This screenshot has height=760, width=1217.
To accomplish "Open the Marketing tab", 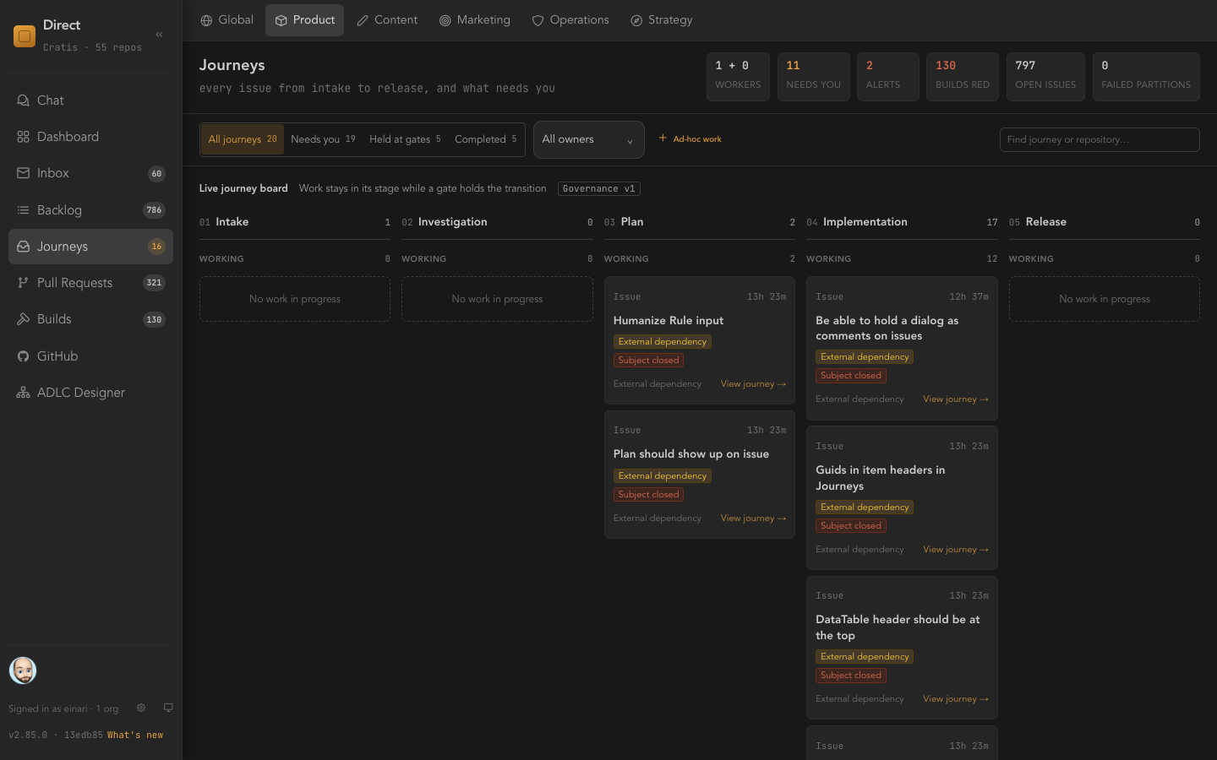I will click(474, 20).
